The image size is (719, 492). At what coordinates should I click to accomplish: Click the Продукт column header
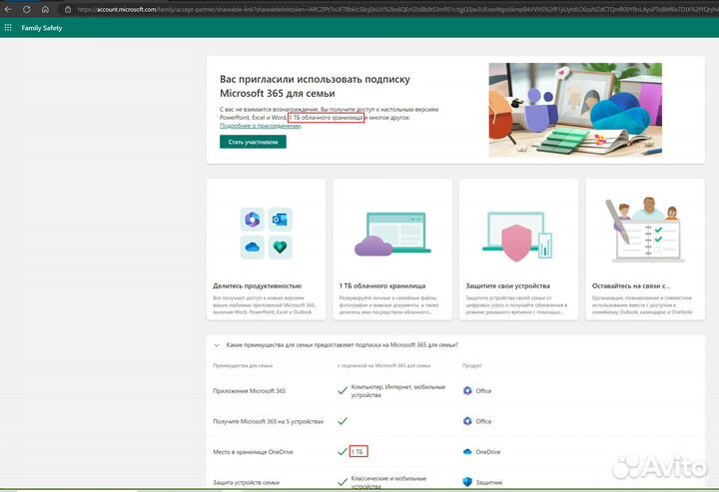(x=471, y=365)
